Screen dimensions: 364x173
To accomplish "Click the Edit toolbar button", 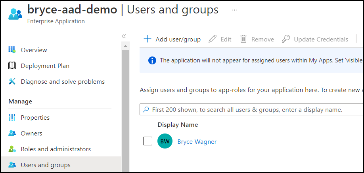I will pos(220,39).
